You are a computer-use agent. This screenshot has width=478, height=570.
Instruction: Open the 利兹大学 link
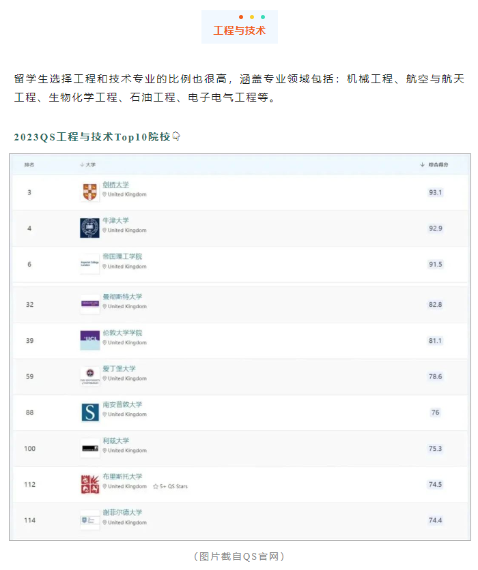coord(116,440)
